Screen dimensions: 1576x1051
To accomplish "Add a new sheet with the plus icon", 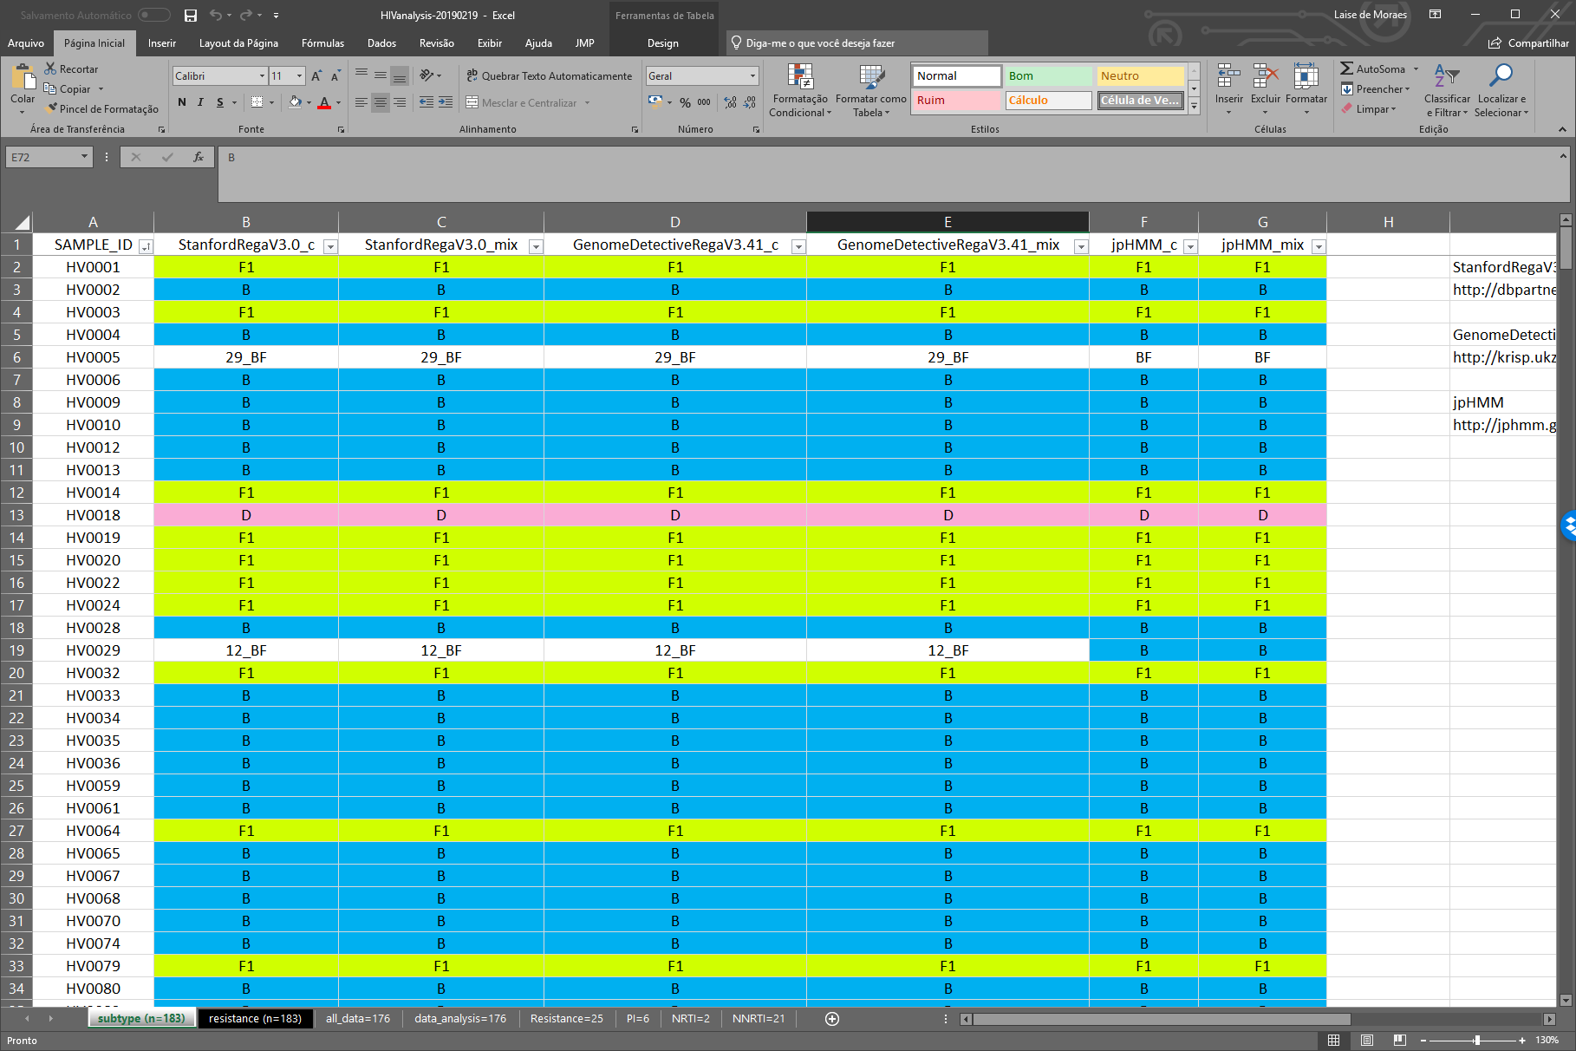I will pyautogui.click(x=832, y=1019).
